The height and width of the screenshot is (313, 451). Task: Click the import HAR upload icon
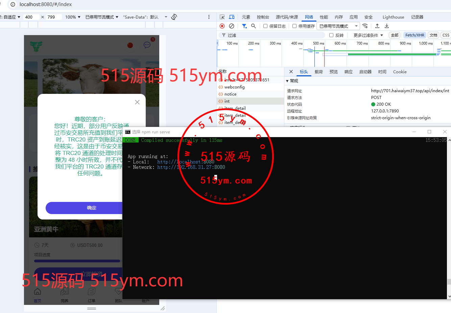pyautogui.click(x=377, y=26)
